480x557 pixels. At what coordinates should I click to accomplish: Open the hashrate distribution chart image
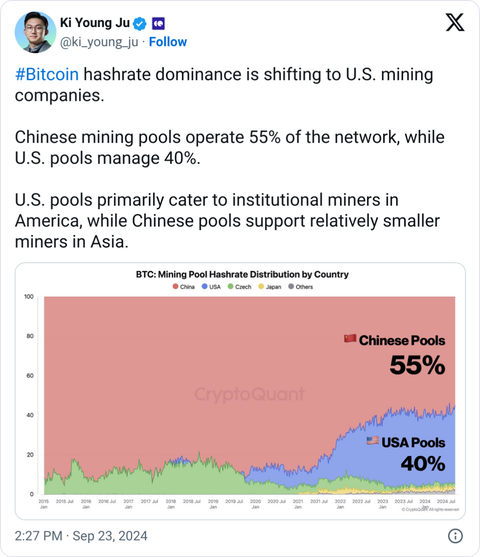pyautogui.click(x=240, y=391)
